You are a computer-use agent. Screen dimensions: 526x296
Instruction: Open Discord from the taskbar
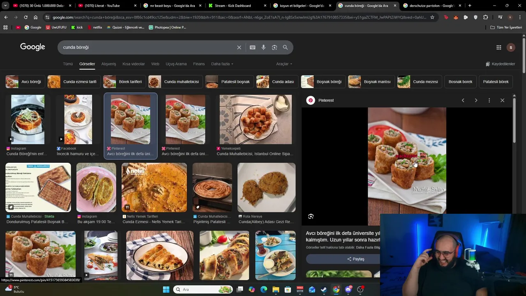pos(348,289)
